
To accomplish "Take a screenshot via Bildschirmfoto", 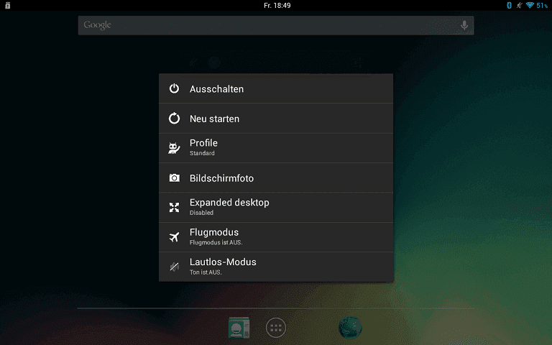I will (x=276, y=178).
